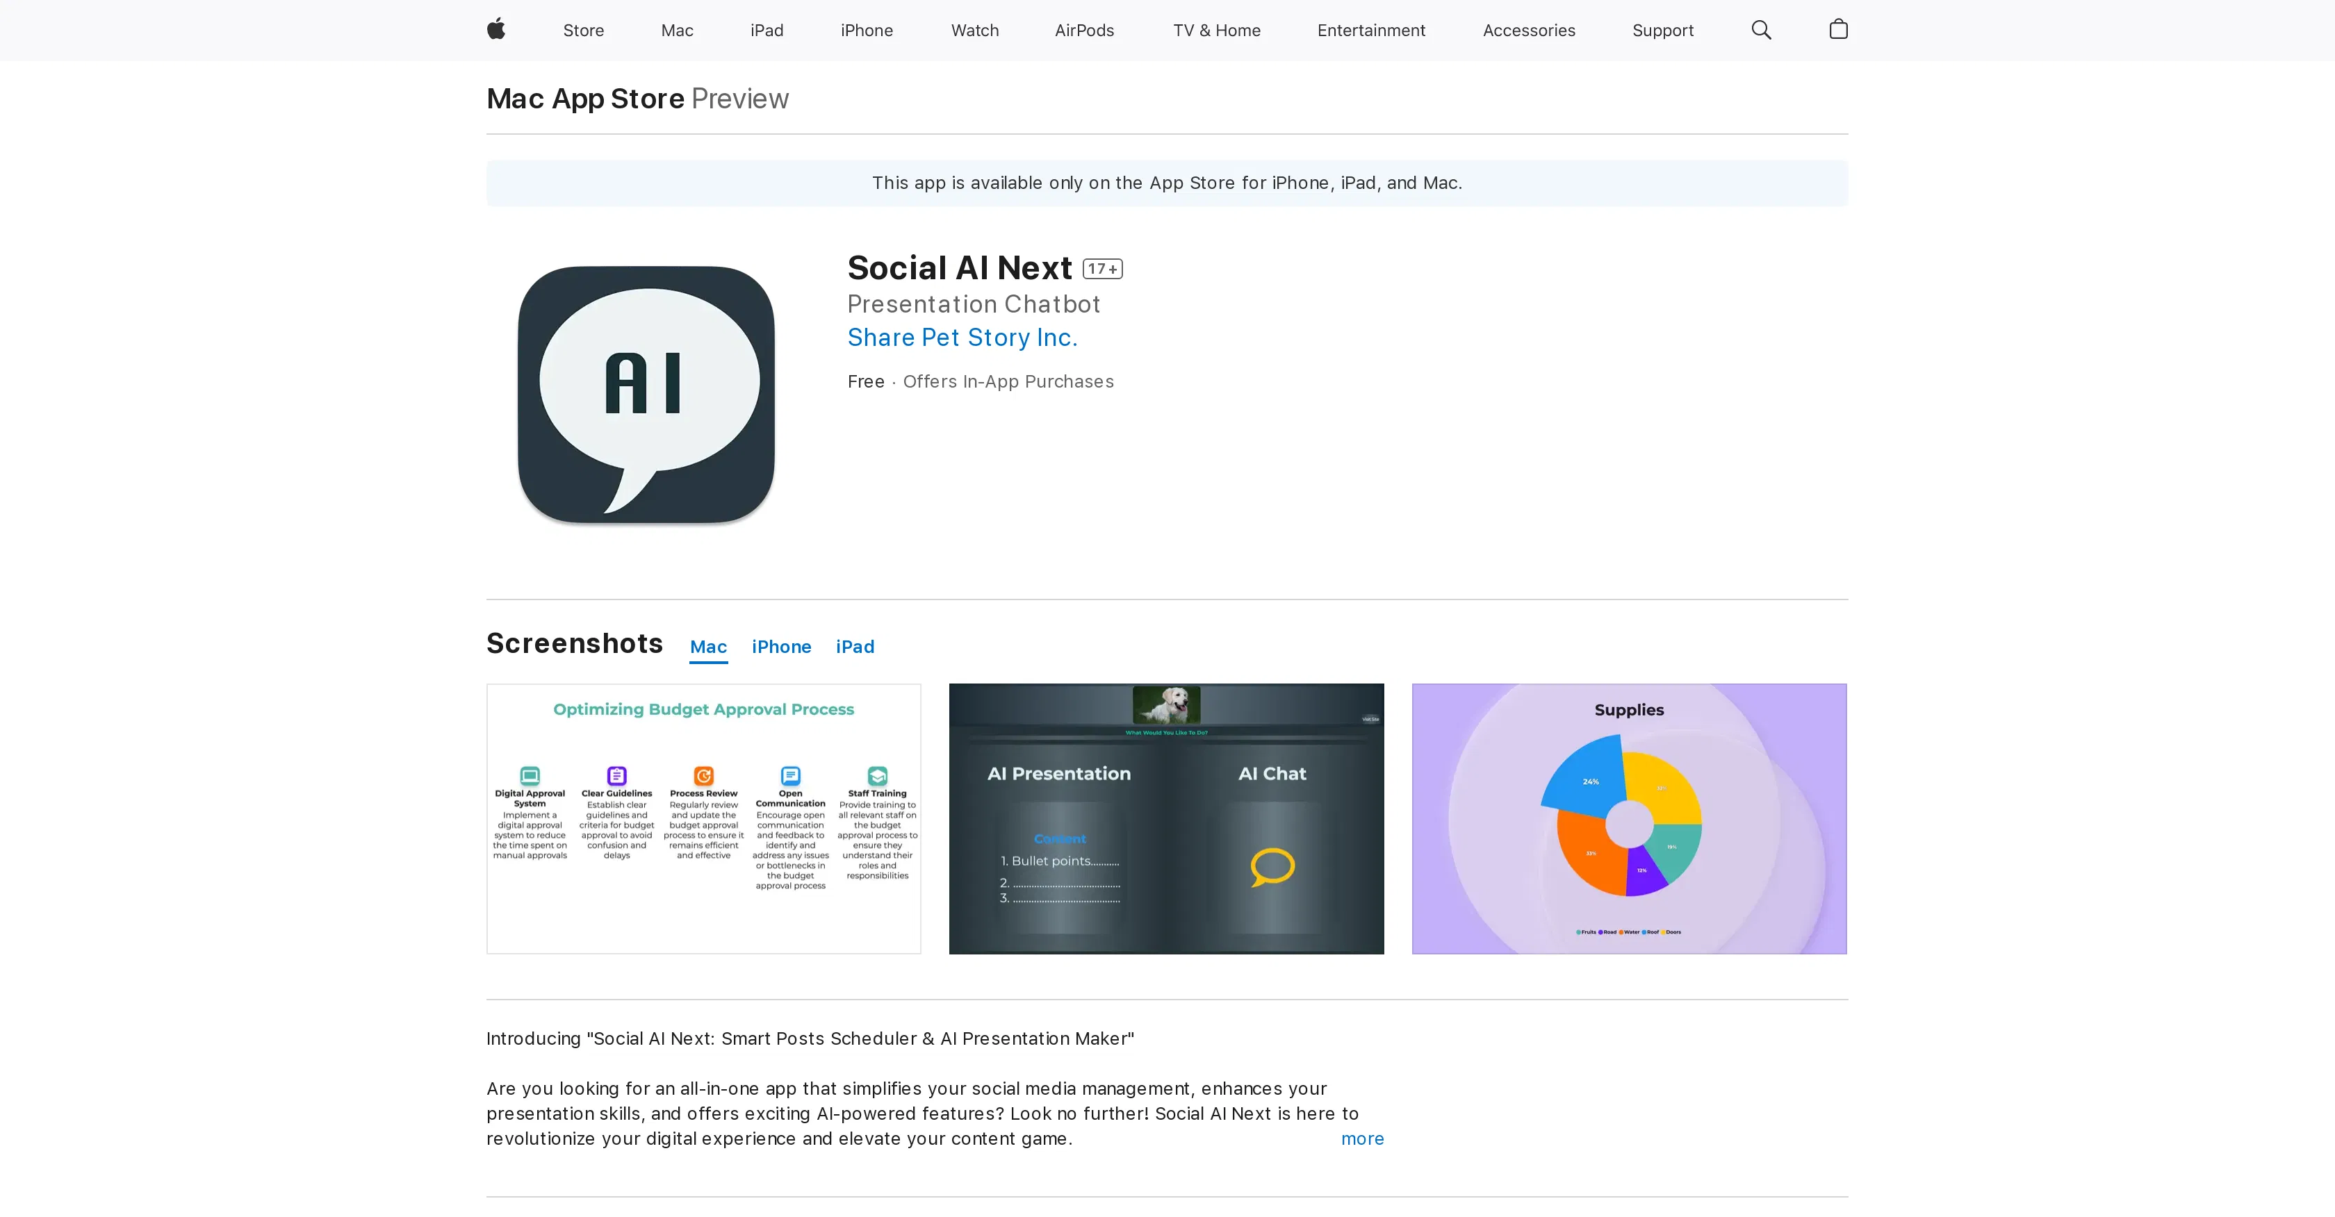
Task: View iPad screenshots
Action: pos(855,646)
